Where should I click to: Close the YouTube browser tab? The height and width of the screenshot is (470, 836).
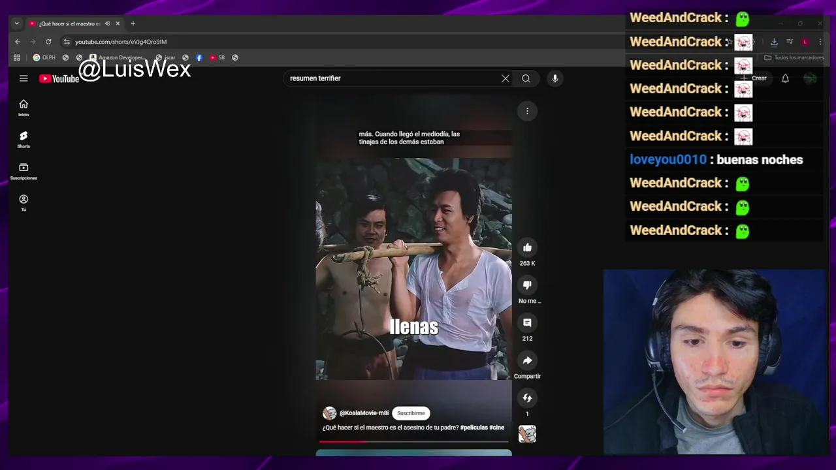(x=118, y=23)
